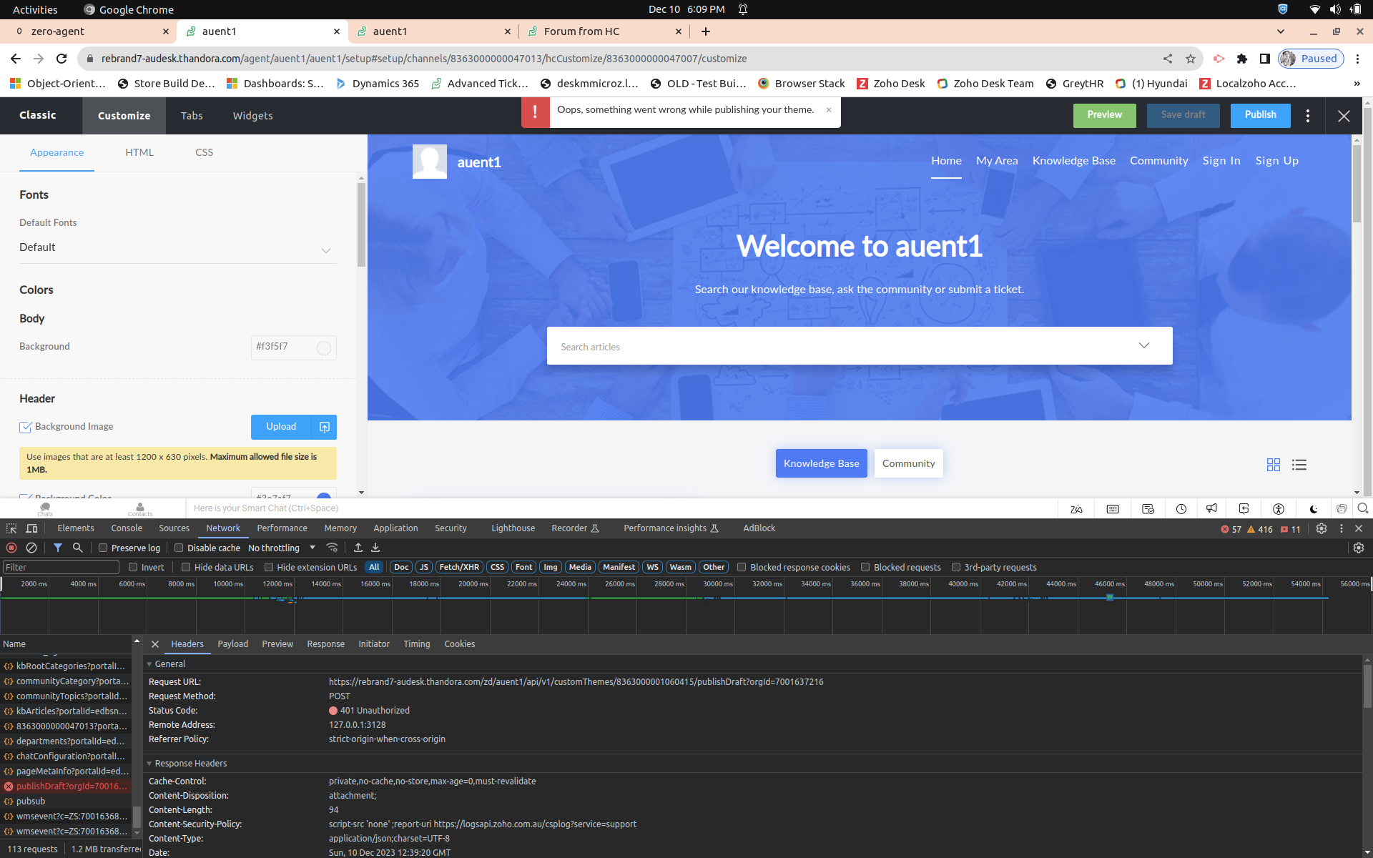Viewport: 1373px width, 858px height.
Task: Click the Publish button
Action: pyautogui.click(x=1259, y=115)
